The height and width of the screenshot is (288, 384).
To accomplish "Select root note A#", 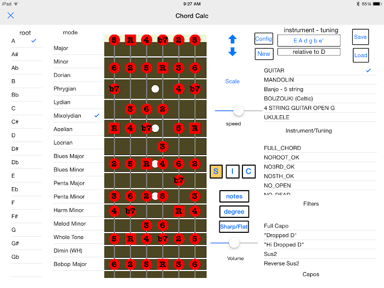I will (27, 54).
